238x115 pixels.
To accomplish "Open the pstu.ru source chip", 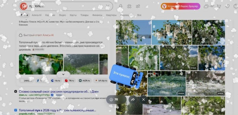I will [27, 80].
